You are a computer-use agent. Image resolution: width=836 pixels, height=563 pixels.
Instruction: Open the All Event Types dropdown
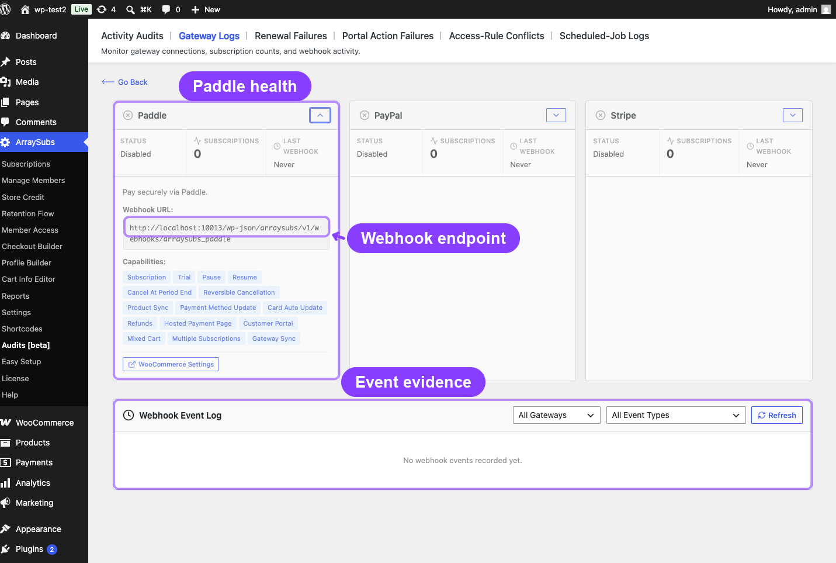coord(676,415)
